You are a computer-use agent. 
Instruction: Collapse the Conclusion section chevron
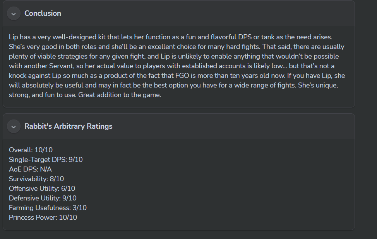[x=14, y=13]
